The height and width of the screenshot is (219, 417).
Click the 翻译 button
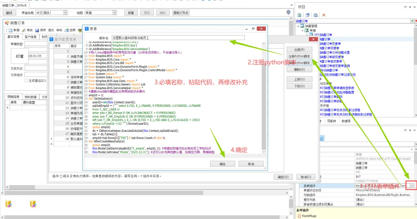click(x=9, y=12)
